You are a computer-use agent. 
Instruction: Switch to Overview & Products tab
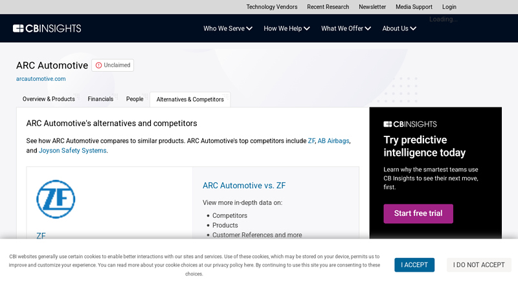click(x=49, y=99)
